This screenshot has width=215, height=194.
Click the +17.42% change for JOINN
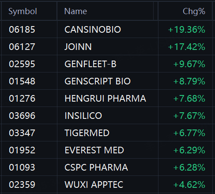186,47
